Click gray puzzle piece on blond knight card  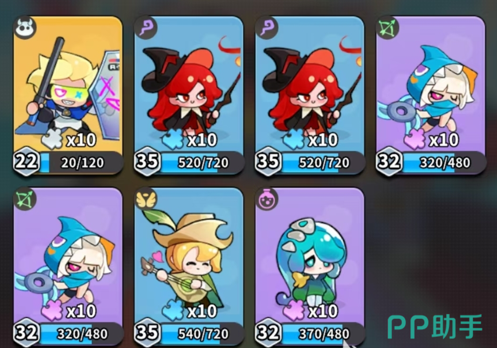pos(52,139)
